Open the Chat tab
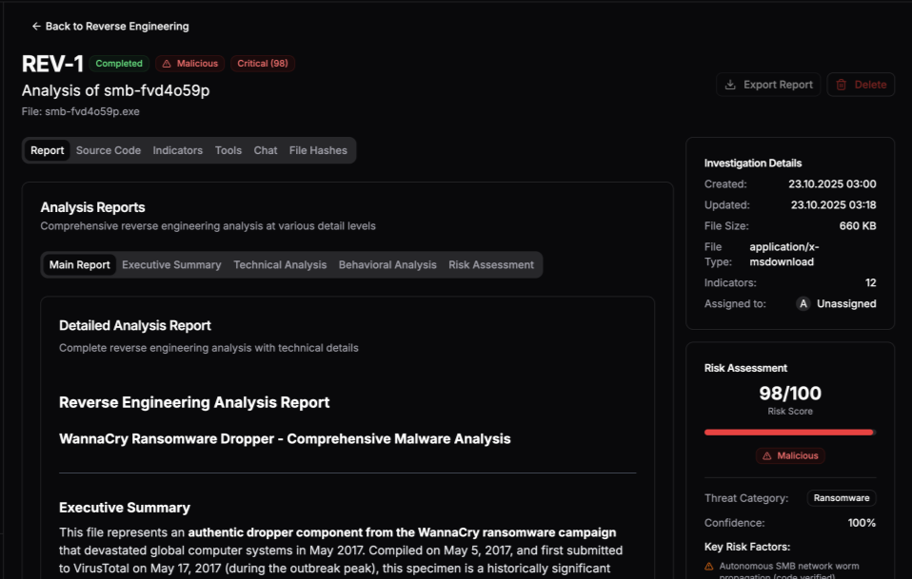This screenshot has width=912, height=579. [x=266, y=150]
